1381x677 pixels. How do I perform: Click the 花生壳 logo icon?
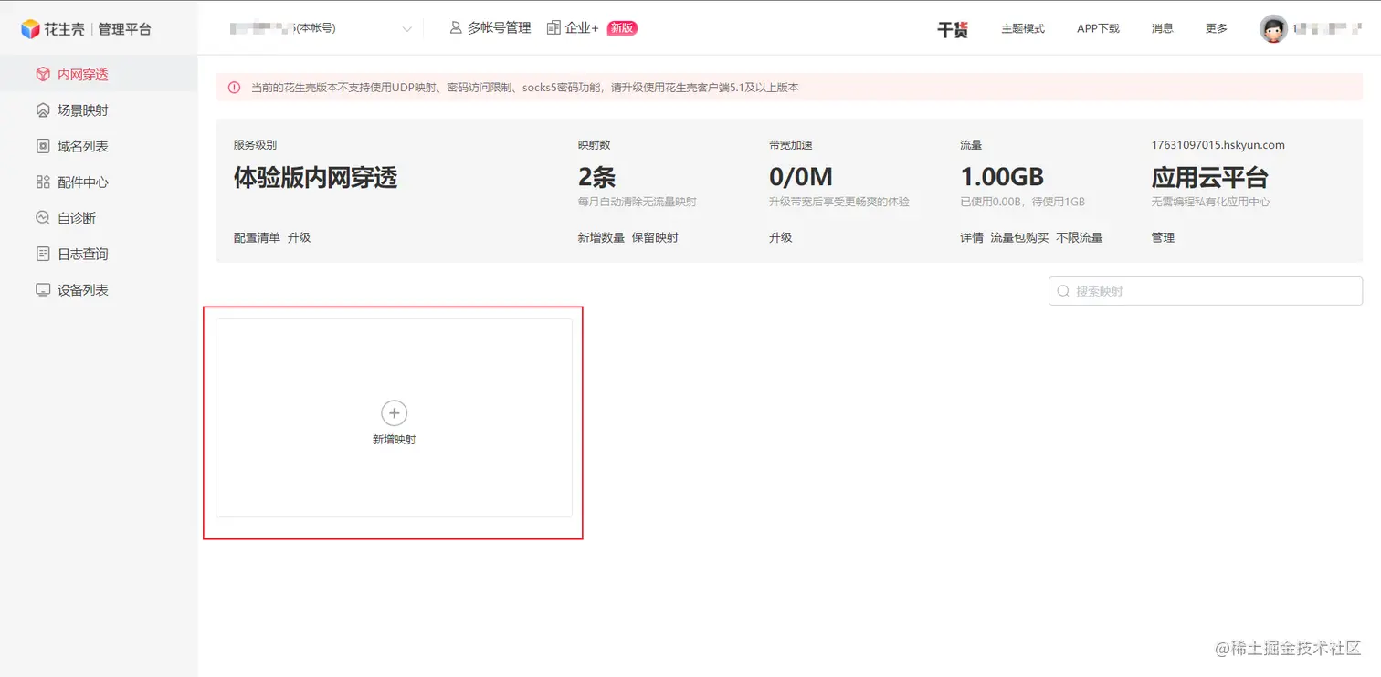point(31,29)
